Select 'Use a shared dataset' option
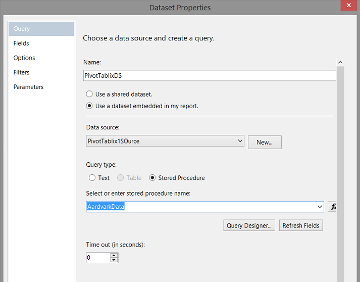 (x=90, y=94)
